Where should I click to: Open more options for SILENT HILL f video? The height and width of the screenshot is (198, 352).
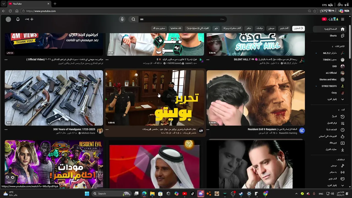[x=208, y=60]
